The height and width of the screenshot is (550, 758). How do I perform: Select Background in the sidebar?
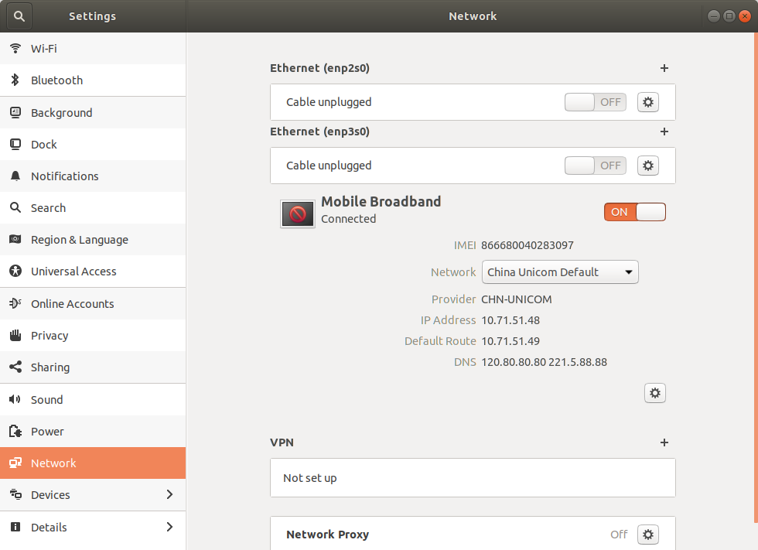point(93,113)
